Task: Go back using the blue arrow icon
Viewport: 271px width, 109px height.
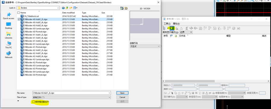Action: coord(63,8)
